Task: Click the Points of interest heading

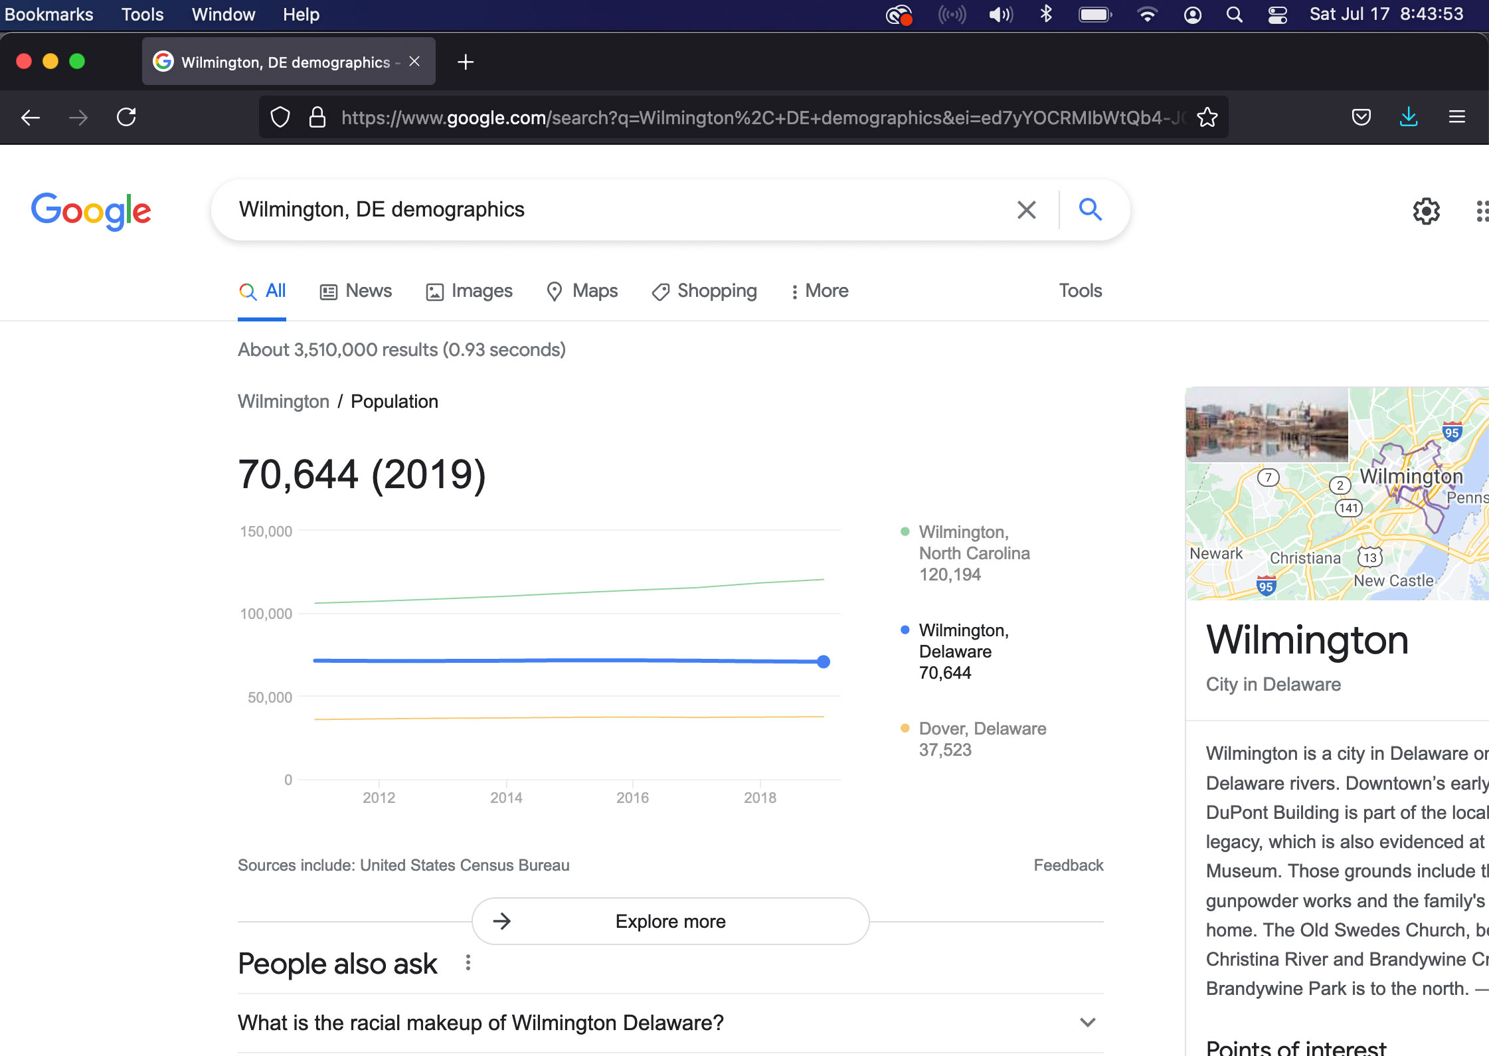Action: [1296, 1047]
